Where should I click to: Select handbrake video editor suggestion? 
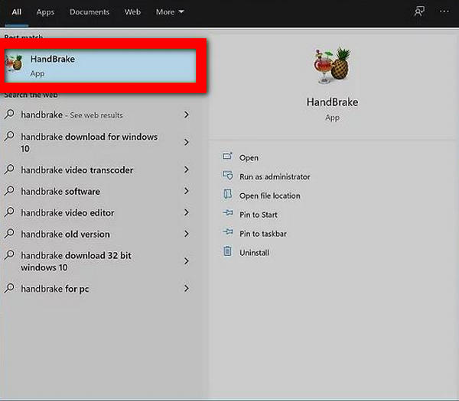click(67, 213)
